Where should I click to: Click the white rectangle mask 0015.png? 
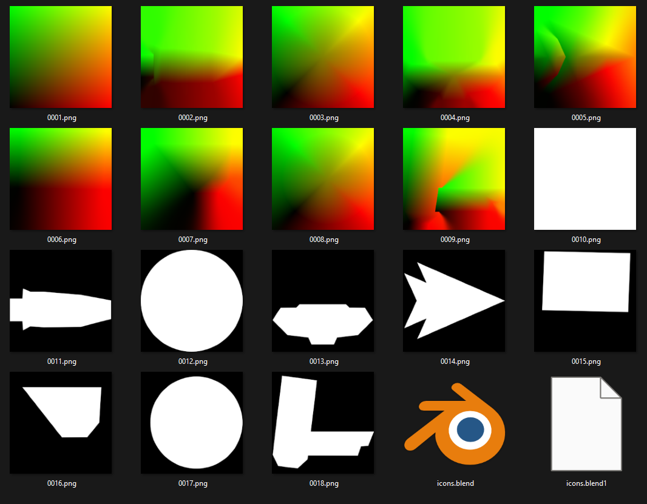[584, 301]
